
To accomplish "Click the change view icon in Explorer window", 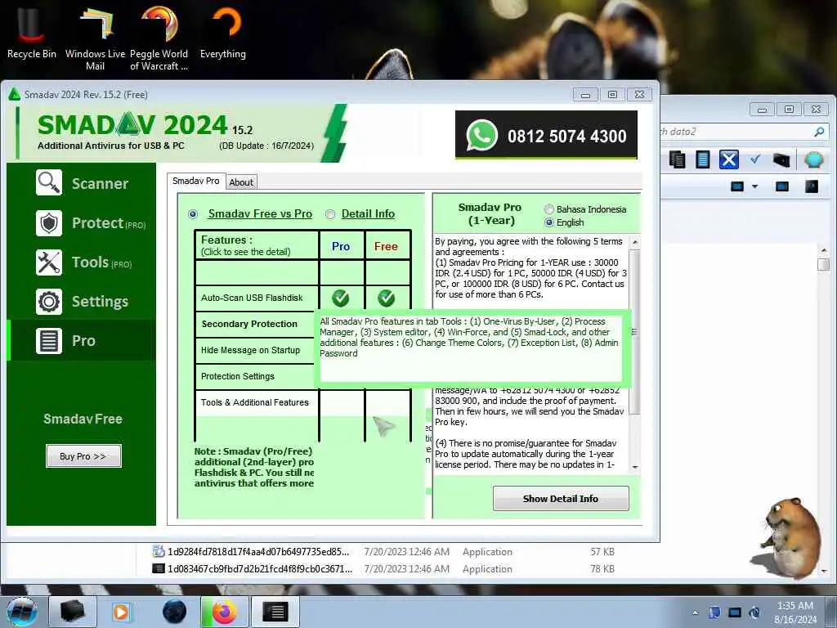I will 737,186.
